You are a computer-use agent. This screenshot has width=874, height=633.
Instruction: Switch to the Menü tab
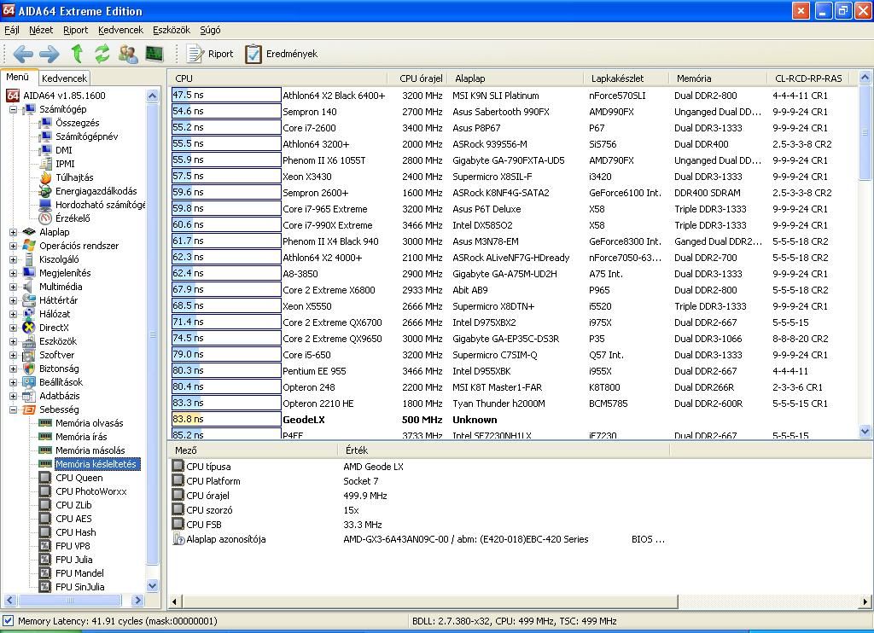click(18, 78)
